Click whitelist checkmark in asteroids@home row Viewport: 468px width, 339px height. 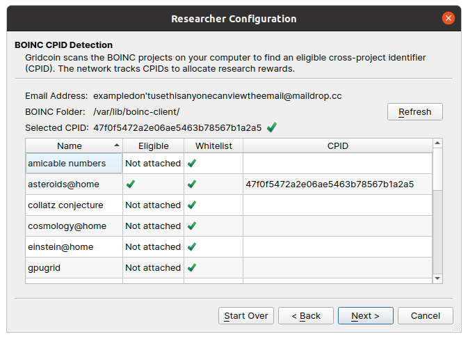[x=192, y=184]
